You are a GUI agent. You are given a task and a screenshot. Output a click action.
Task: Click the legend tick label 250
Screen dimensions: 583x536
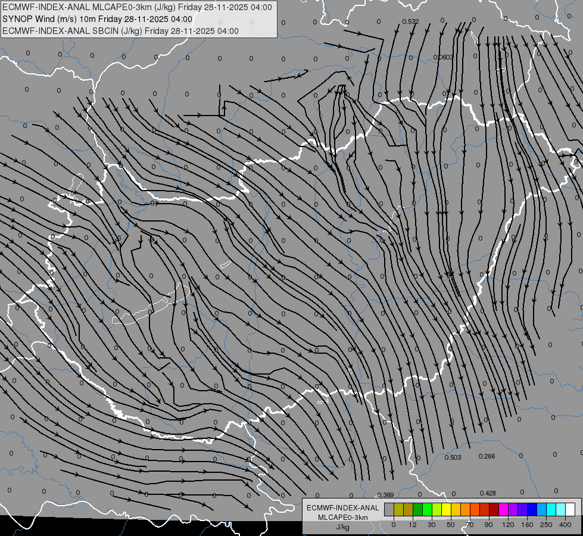[546, 525]
